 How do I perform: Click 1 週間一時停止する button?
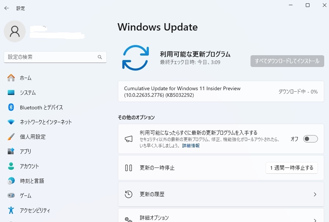point(291,168)
